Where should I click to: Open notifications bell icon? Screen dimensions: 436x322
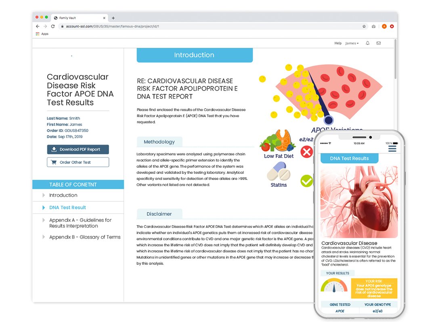point(368,43)
